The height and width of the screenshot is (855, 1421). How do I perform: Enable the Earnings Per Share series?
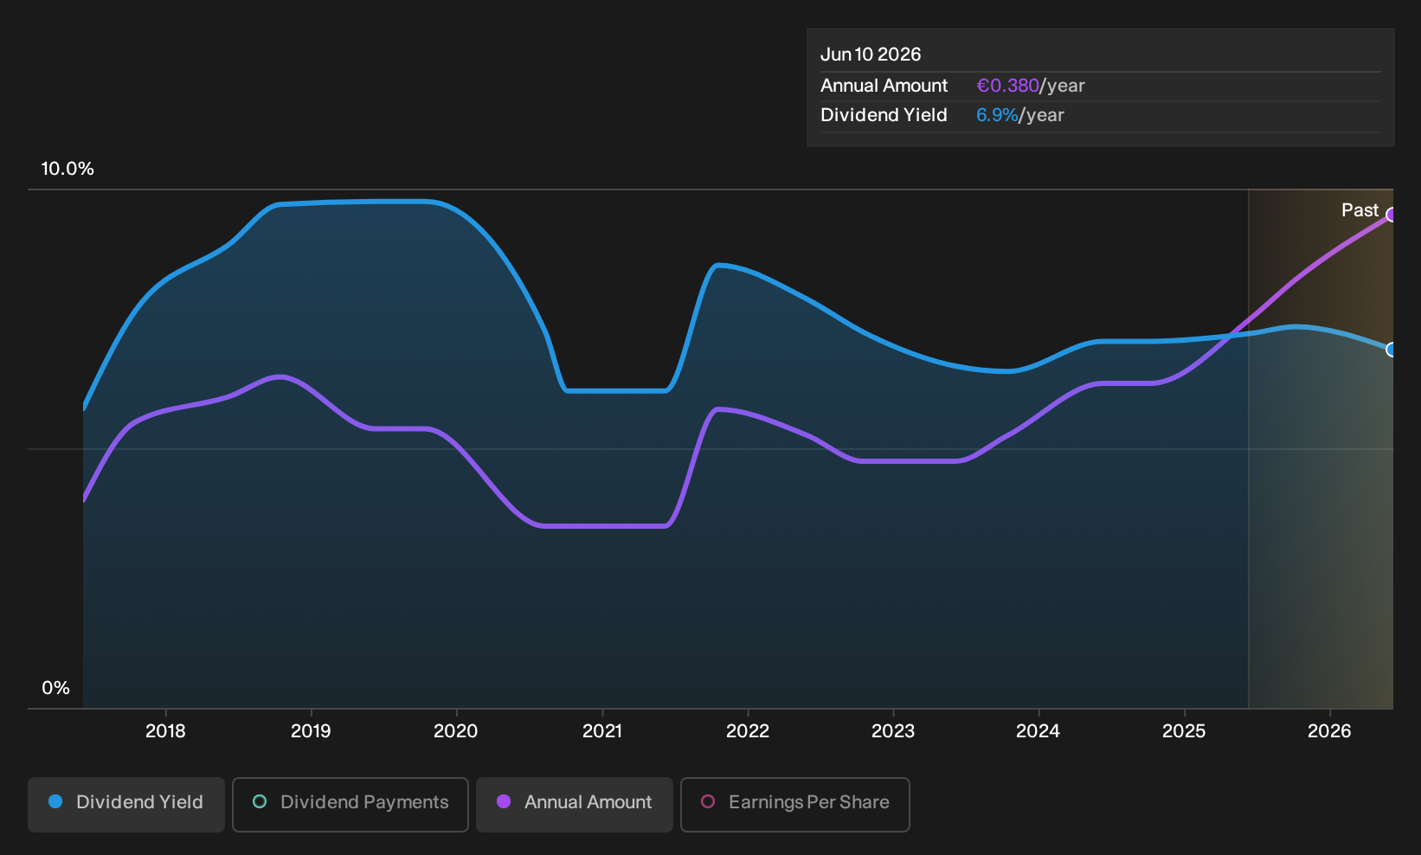coord(795,805)
